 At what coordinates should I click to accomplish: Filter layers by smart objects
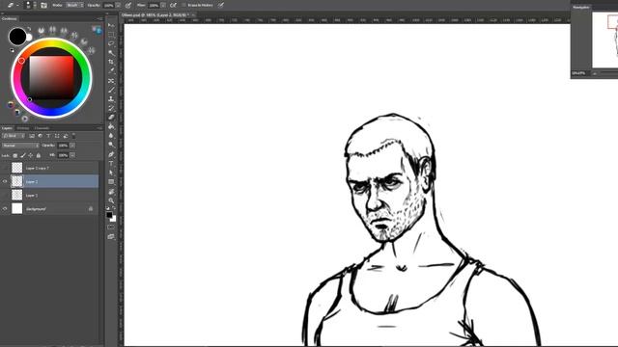point(66,136)
